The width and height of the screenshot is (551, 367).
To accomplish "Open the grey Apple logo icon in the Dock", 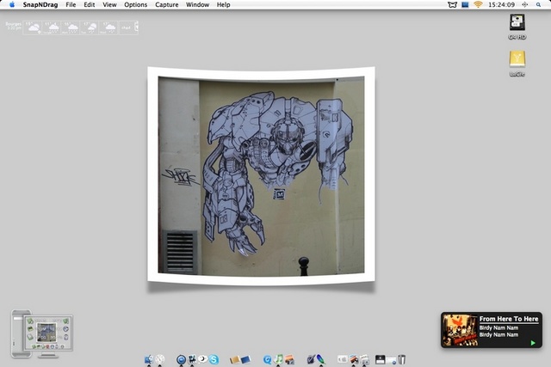I will point(343,359).
